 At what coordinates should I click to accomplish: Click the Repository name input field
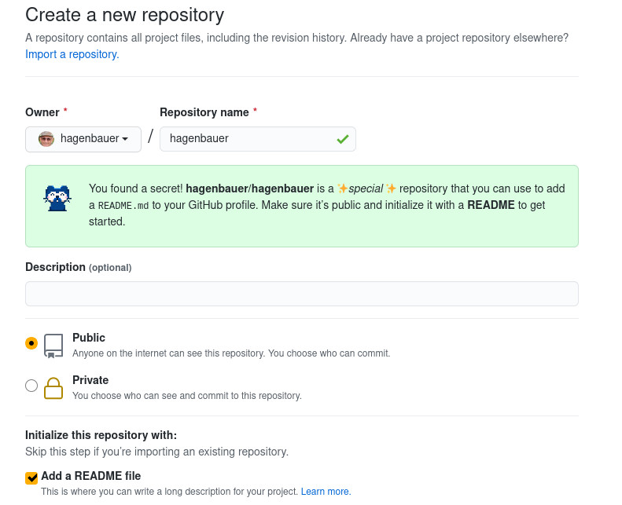pos(258,139)
